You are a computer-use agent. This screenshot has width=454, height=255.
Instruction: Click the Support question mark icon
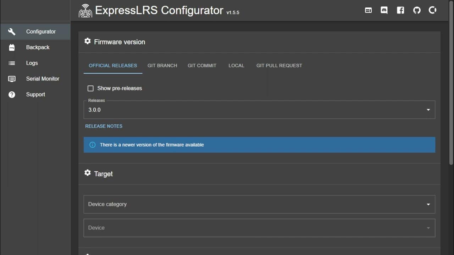pyautogui.click(x=12, y=95)
